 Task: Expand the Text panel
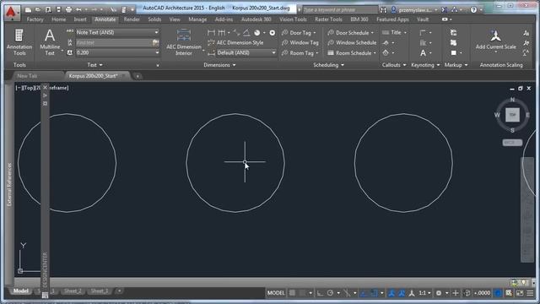(x=94, y=65)
